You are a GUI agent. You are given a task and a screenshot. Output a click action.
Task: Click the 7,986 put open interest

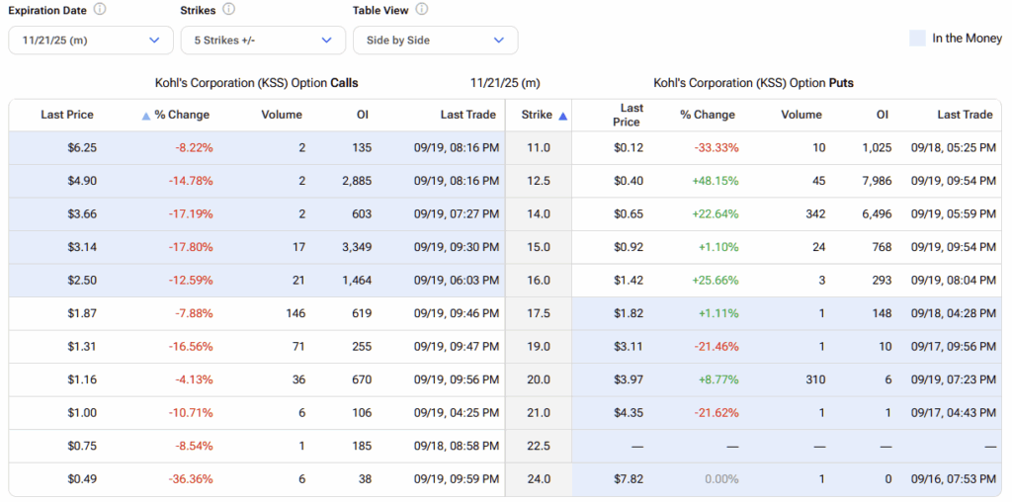[878, 181]
